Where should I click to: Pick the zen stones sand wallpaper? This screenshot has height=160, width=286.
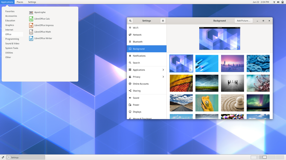pos(232,103)
